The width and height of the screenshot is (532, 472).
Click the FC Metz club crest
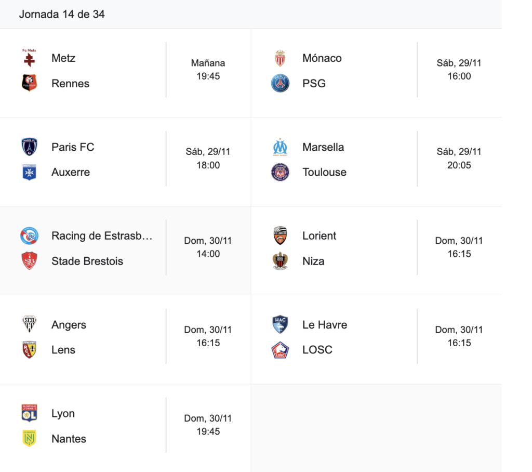coord(29,58)
